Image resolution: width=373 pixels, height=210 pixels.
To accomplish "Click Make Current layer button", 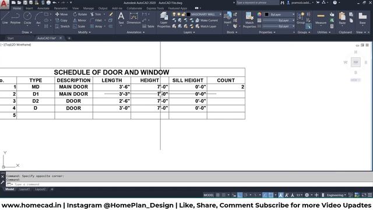I will [x=206, y=20].
